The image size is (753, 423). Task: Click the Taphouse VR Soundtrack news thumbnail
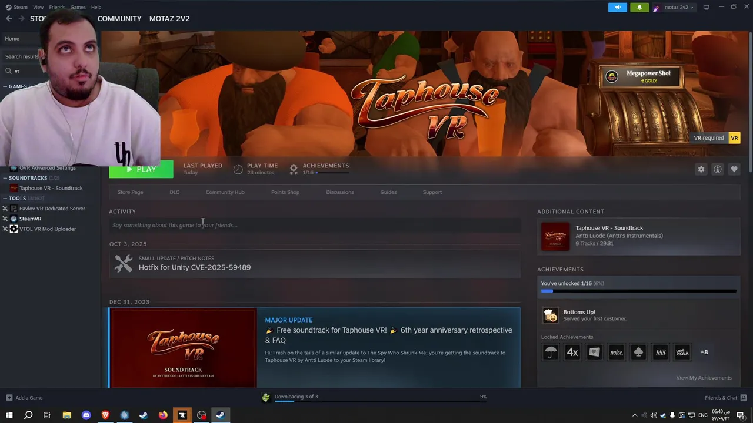coord(183,348)
